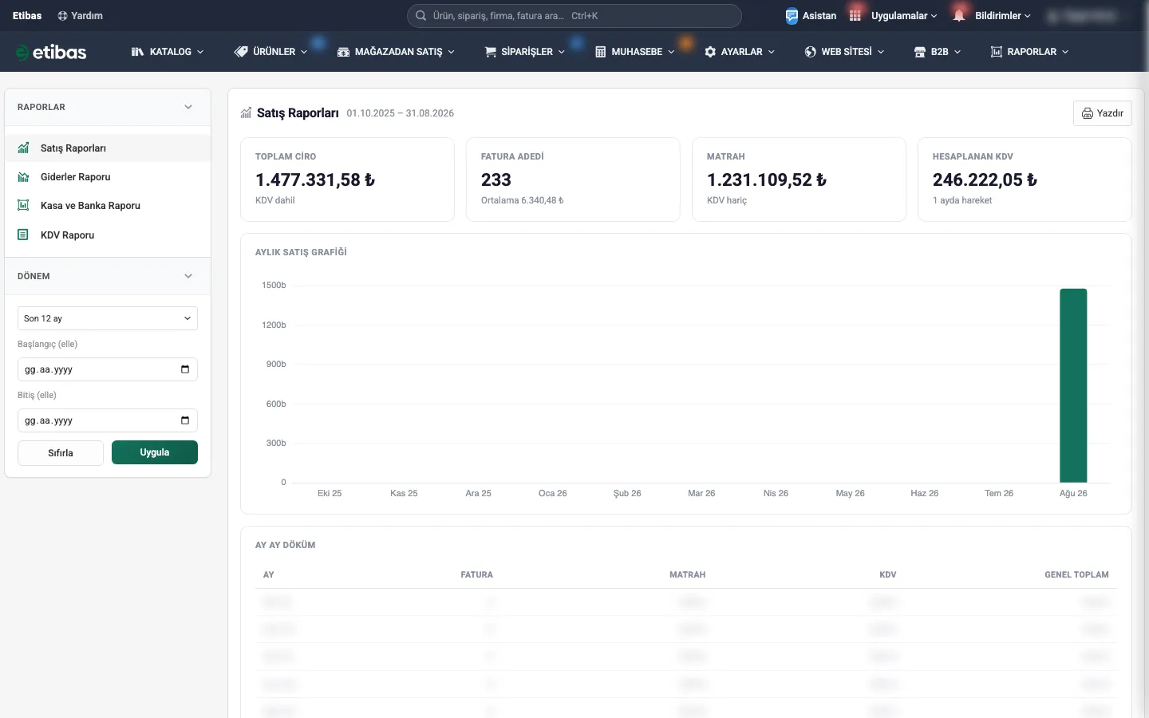Expand the KATALOG menu chevron
The width and height of the screenshot is (1149, 718).
click(x=200, y=52)
